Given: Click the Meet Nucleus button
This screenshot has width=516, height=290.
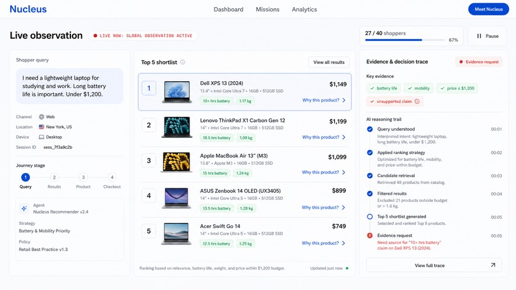Looking at the screenshot, I should point(488,9).
